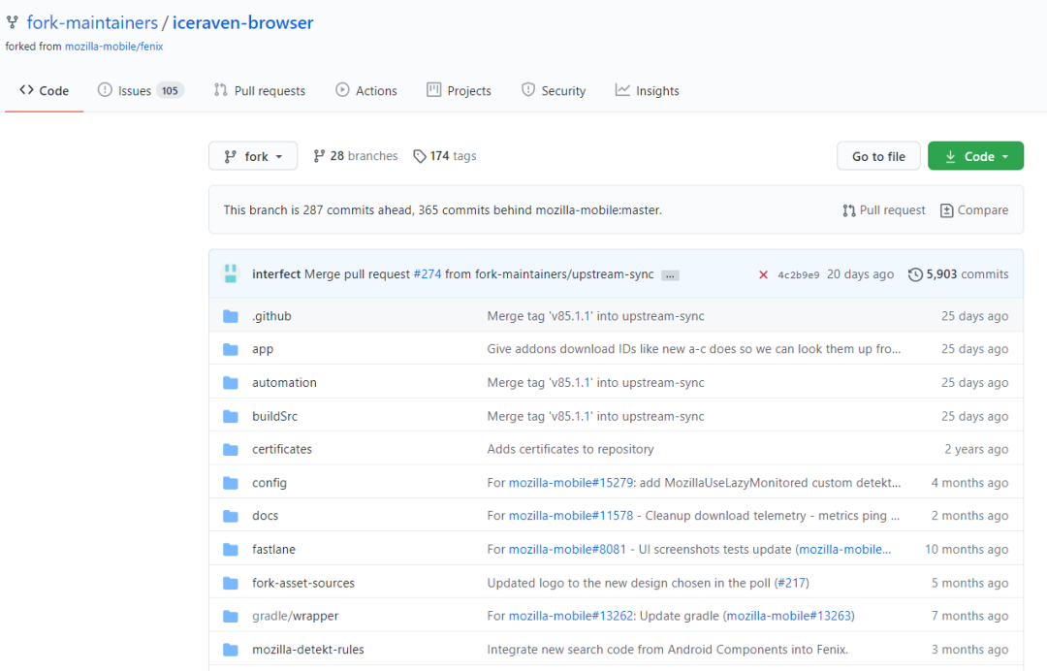Click the interfect avatar thumbnail
Screen dimensions: 1047x671
coord(231,273)
